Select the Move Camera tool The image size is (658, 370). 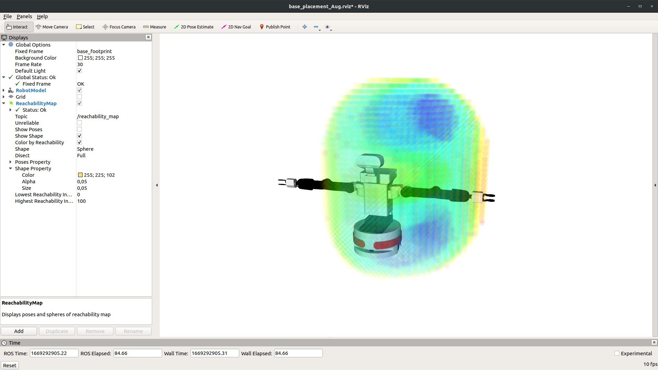tap(52, 27)
